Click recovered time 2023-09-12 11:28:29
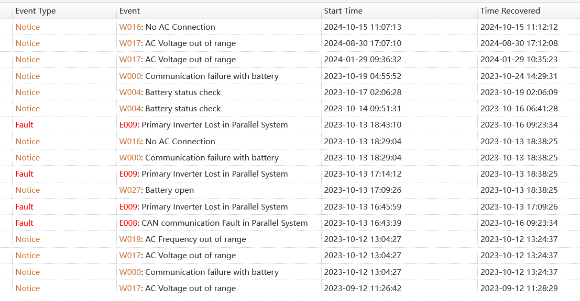The height and width of the screenshot is (301, 580). pos(519,288)
